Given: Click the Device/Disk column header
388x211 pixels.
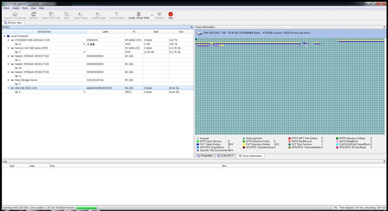Looking at the screenshot, I should 44,32.
